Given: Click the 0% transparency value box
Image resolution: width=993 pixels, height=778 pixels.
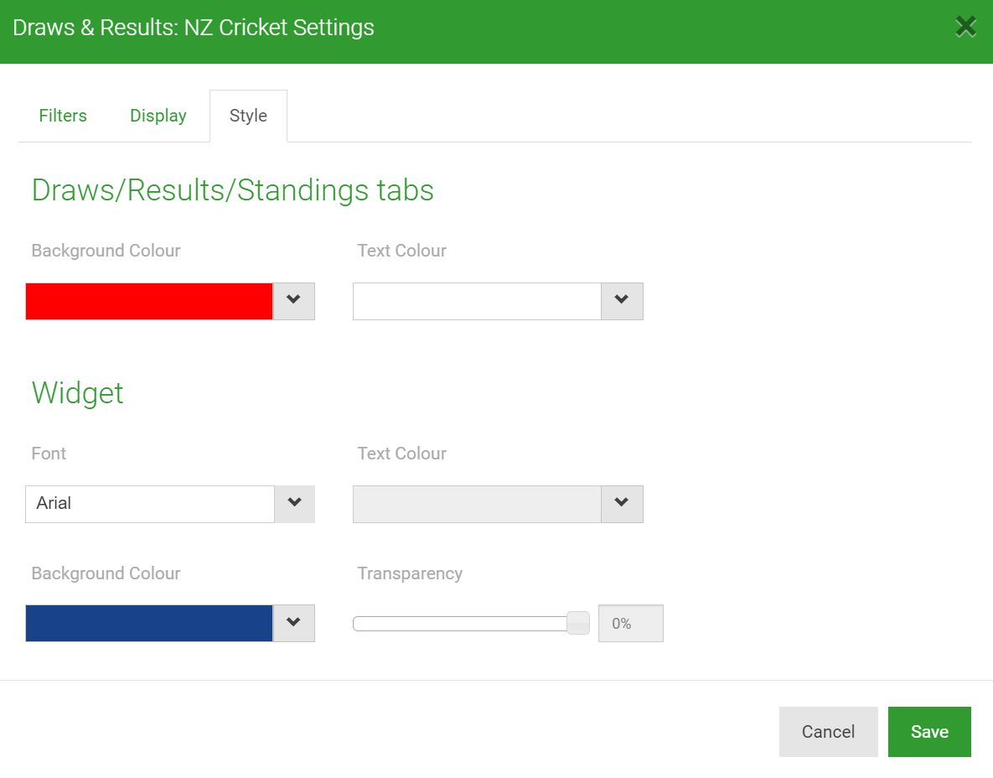Looking at the screenshot, I should pyautogui.click(x=630, y=624).
